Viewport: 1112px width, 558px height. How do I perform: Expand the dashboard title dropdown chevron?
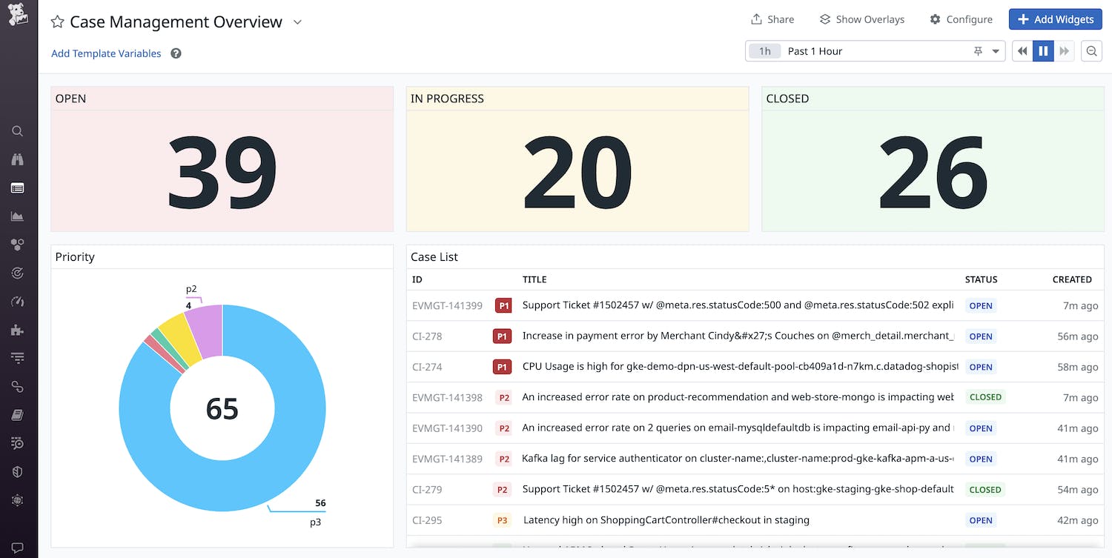coord(297,22)
